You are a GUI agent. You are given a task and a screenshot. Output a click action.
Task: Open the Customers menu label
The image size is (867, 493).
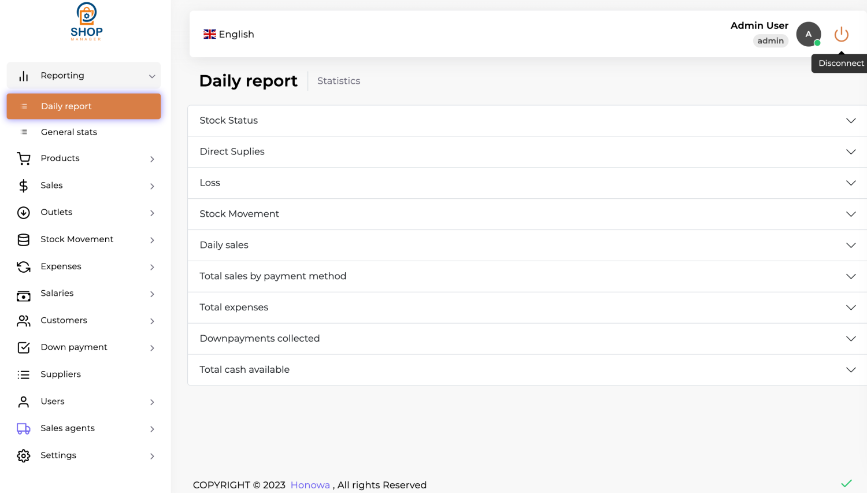[x=64, y=320]
